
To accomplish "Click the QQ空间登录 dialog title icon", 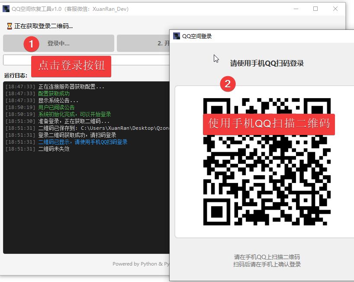I will 177,36.
